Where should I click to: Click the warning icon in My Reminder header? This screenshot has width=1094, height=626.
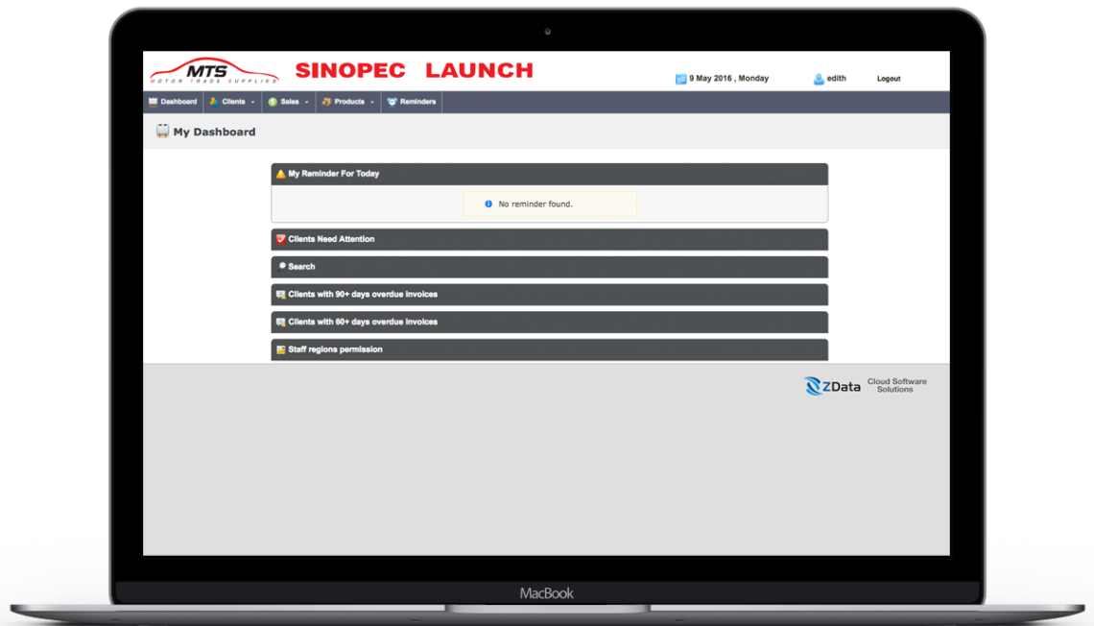click(280, 174)
